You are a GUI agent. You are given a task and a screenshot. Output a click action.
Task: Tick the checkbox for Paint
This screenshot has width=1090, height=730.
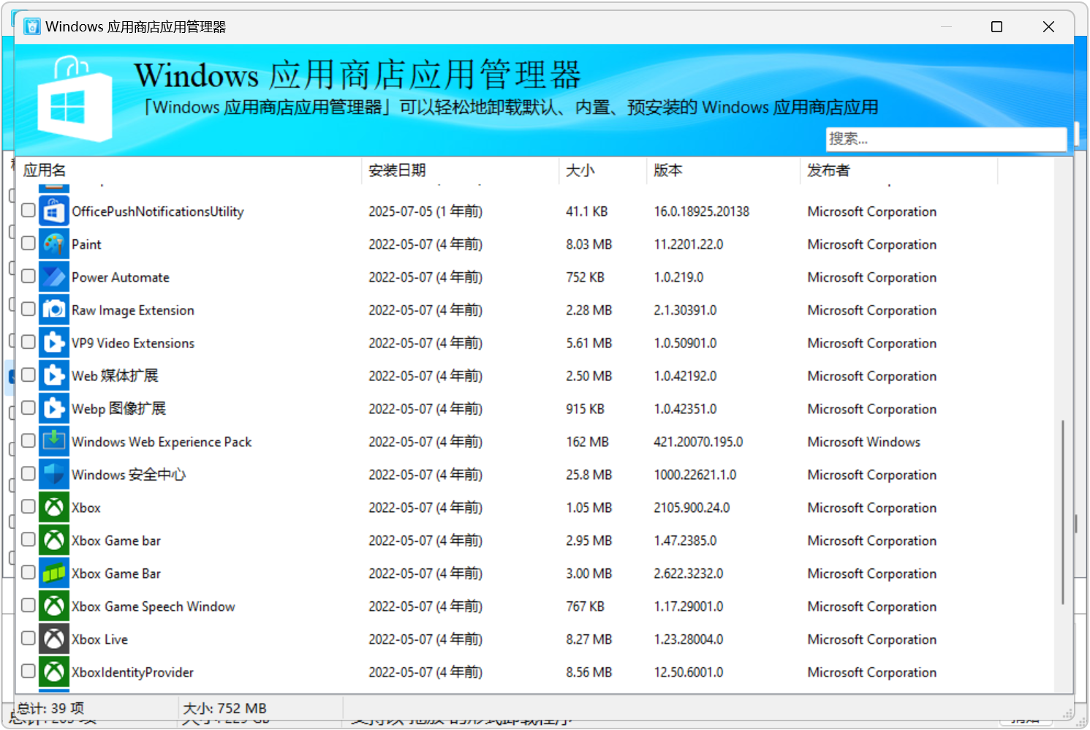[29, 244]
